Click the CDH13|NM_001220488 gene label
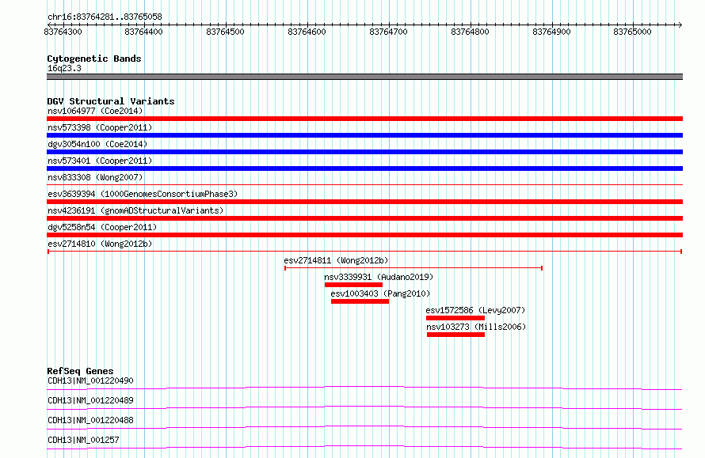Viewport: 705px width, 458px height. [x=90, y=420]
